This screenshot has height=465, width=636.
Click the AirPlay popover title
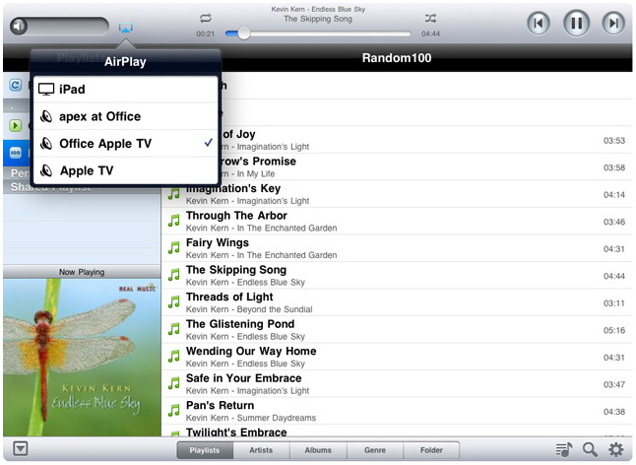(125, 62)
